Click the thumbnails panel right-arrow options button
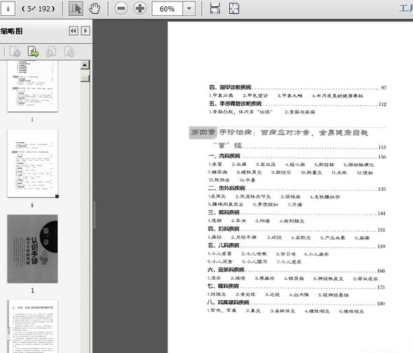 85,31
